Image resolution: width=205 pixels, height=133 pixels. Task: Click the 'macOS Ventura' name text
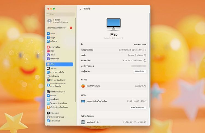tap(93, 86)
